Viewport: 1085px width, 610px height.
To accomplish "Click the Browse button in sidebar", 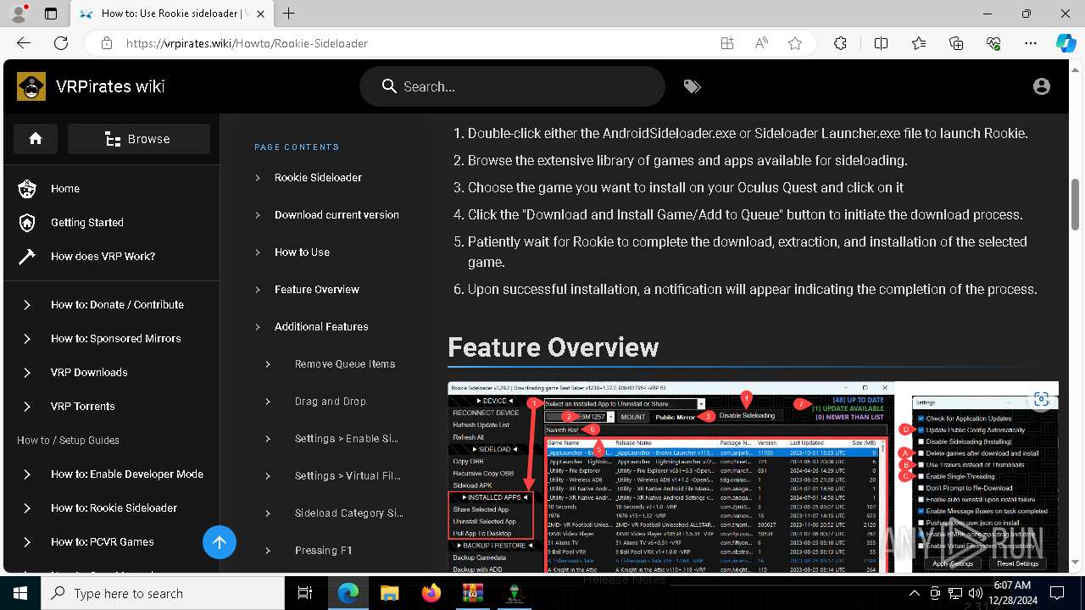I will click(139, 139).
